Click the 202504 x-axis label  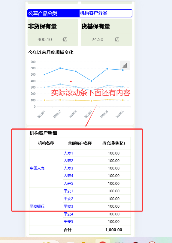tap(89, 115)
